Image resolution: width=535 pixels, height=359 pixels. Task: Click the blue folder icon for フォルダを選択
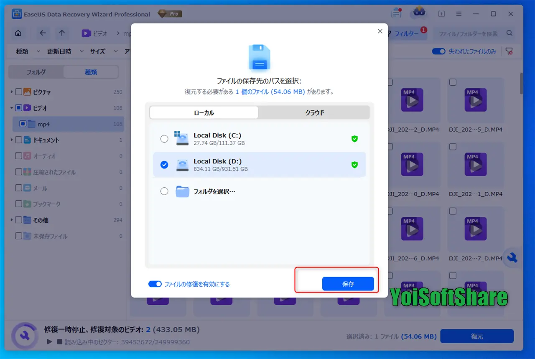click(x=182, y=191)
